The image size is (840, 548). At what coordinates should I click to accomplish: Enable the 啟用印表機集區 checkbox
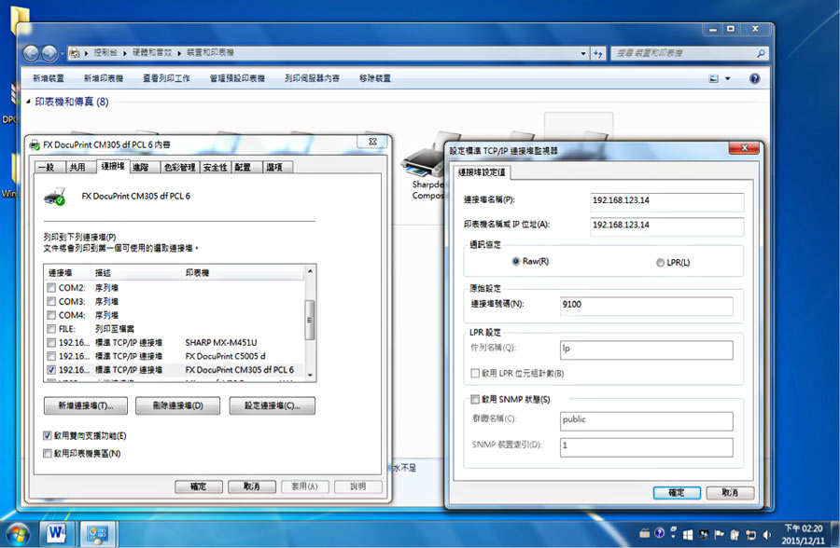click(48, 453)
